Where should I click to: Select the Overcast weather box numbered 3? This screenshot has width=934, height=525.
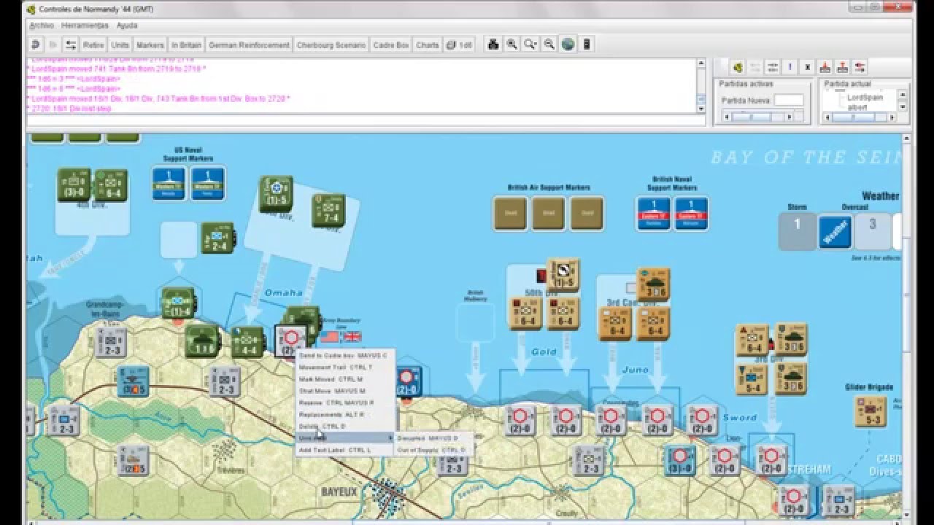872,231
